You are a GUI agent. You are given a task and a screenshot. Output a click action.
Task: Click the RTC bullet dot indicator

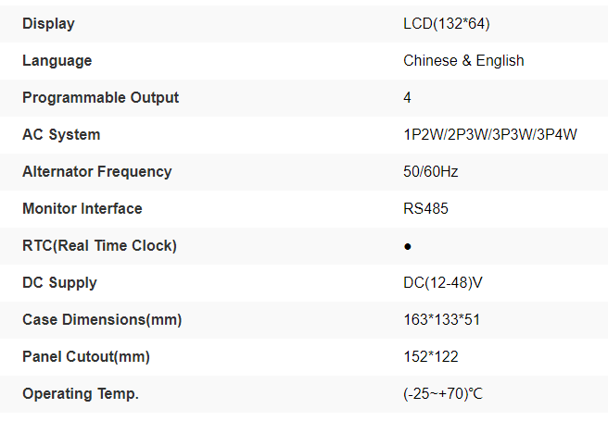(408, 246)
